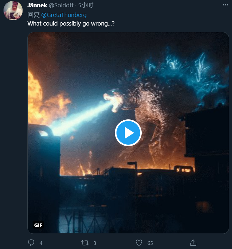The height and width of the screenshot is (249, 232).
Task: Click the GIF badge on the media
Action: click(x=38, y=225)
